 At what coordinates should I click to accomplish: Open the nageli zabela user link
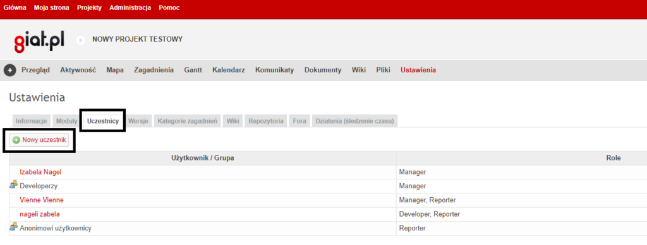click(x=40, y=214)
